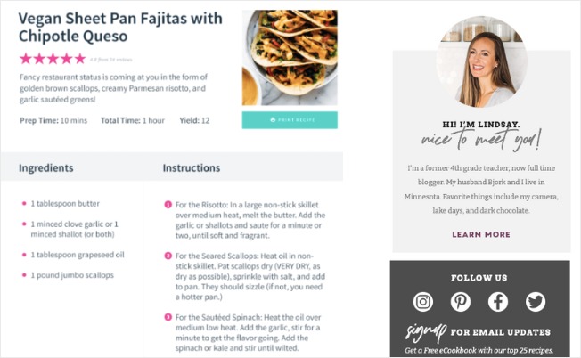Click the five-star rating row
Viewport: 581px width, 358px height.
[53, 59]
